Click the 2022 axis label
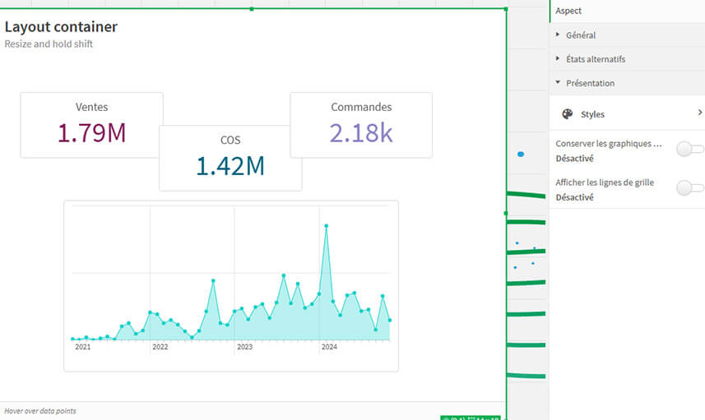The width and height of the screenshot is (705, 420). [160, 347]
